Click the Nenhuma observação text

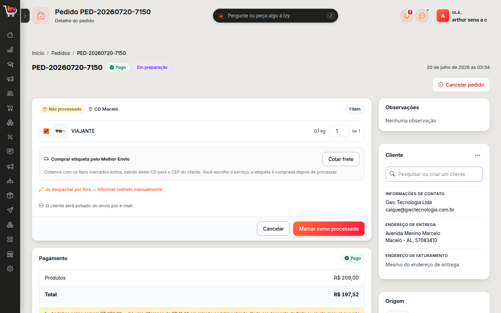(x=411, y=121)
